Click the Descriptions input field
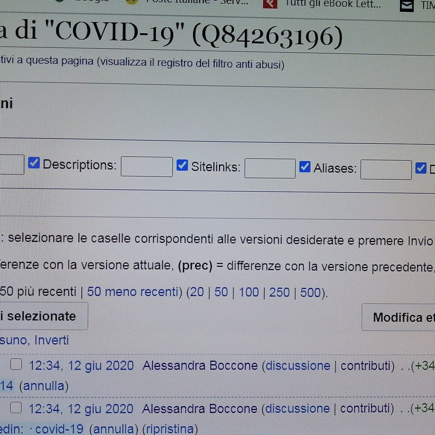Viewport: 435px width, 435px height. [146, 166]
